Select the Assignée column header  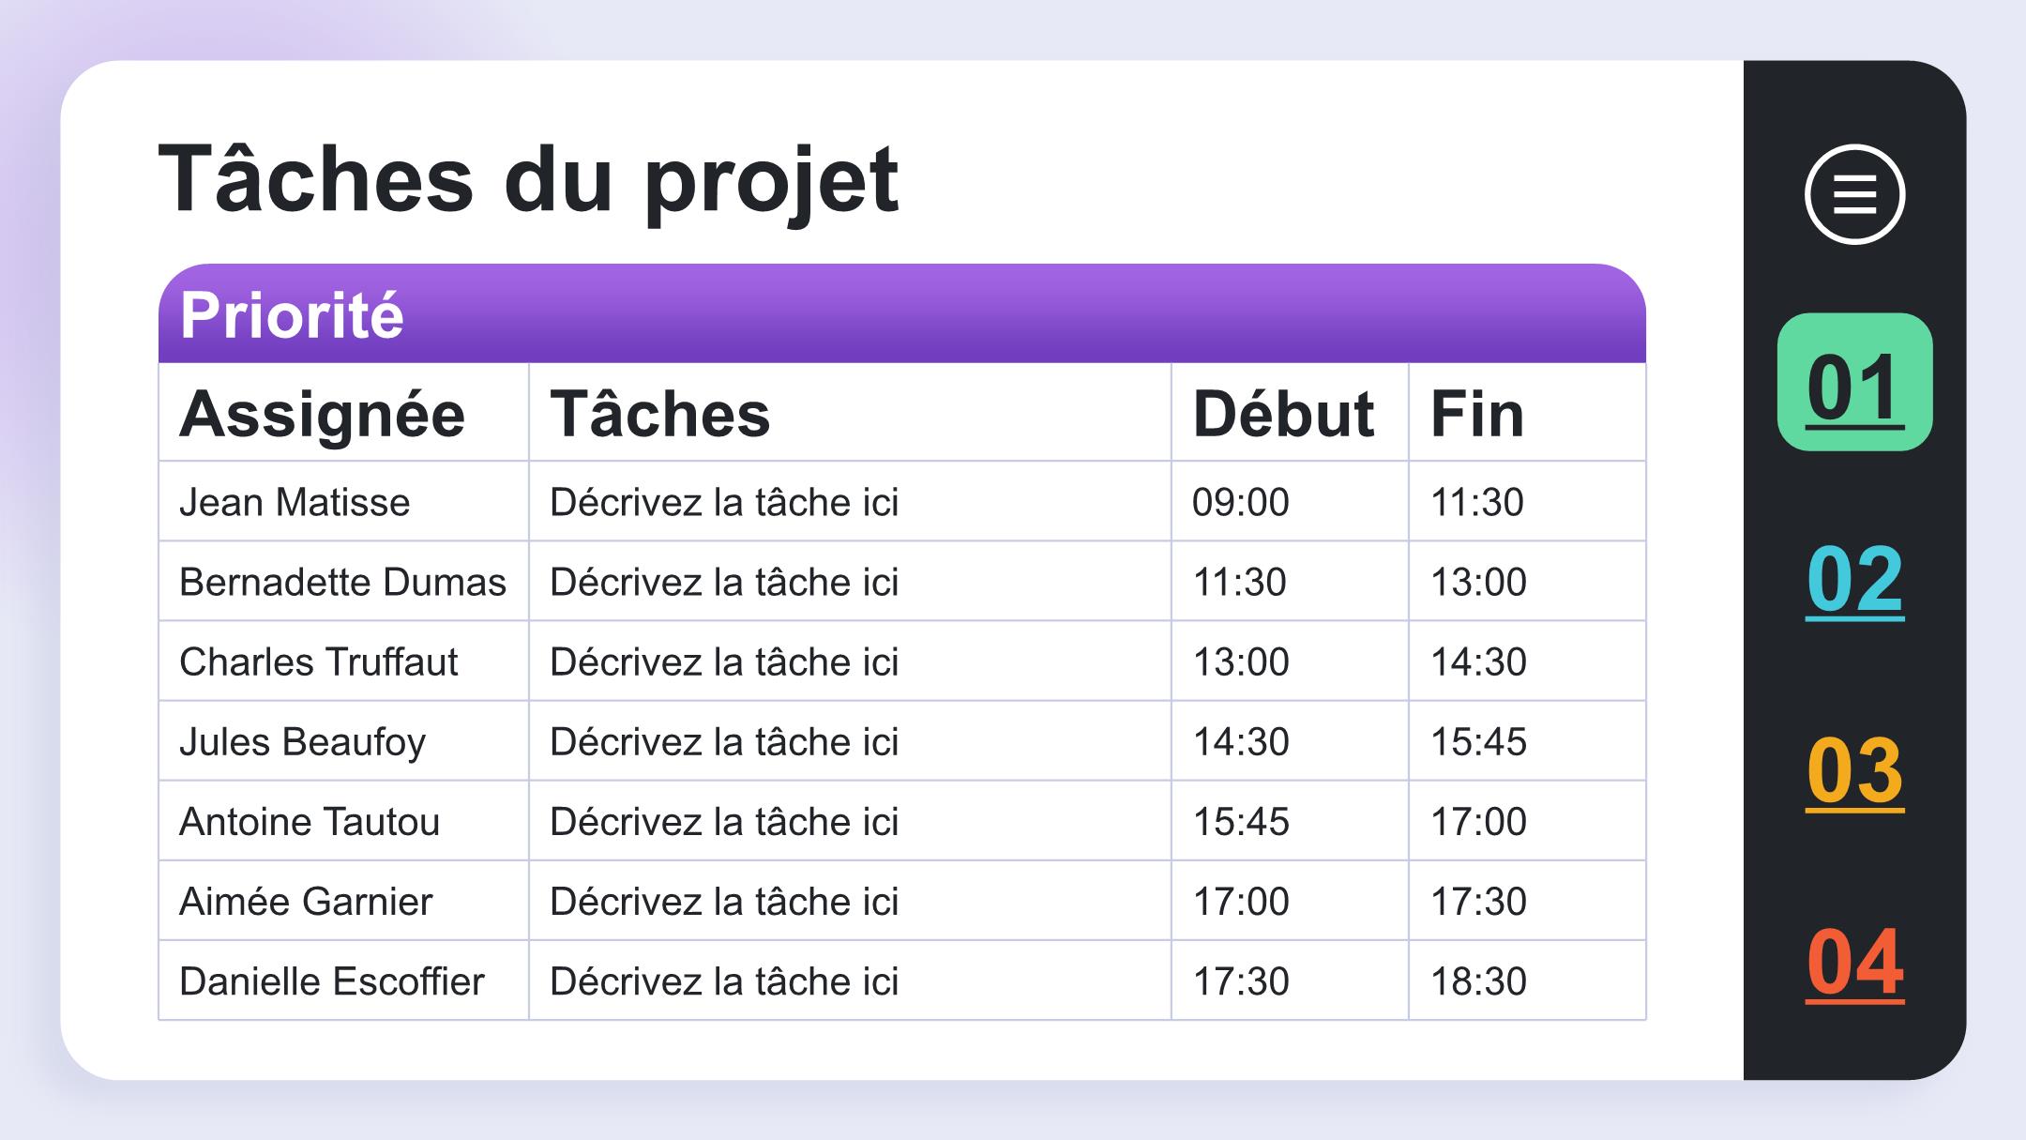click(x=343, y=412)
